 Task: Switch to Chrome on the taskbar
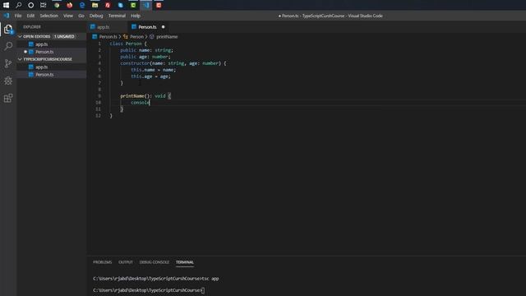point(57,5)
